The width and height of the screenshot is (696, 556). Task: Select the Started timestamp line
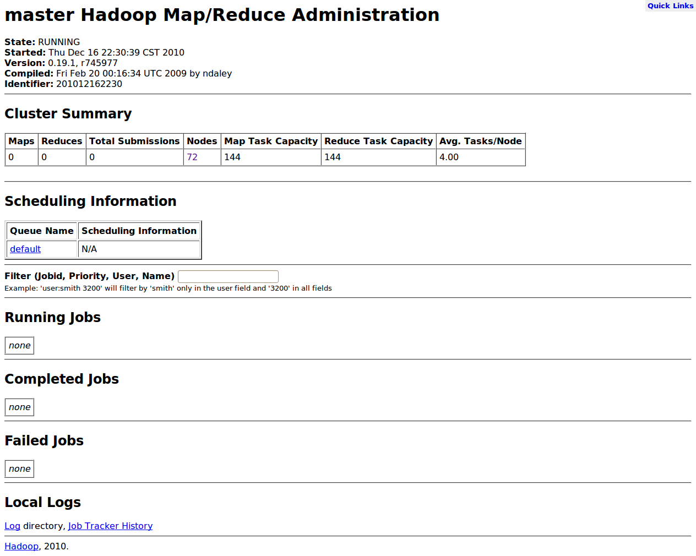tap(95, 52)
